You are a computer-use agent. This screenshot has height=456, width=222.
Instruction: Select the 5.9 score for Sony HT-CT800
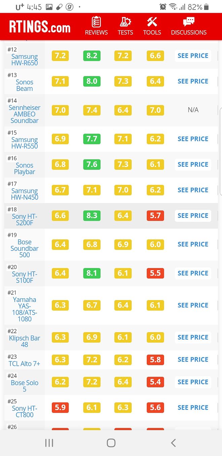pos(60,407)
